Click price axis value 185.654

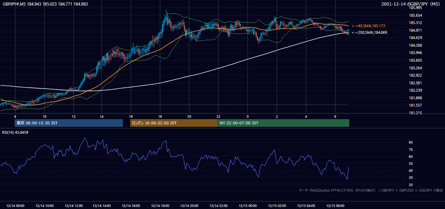click(415, 15)
